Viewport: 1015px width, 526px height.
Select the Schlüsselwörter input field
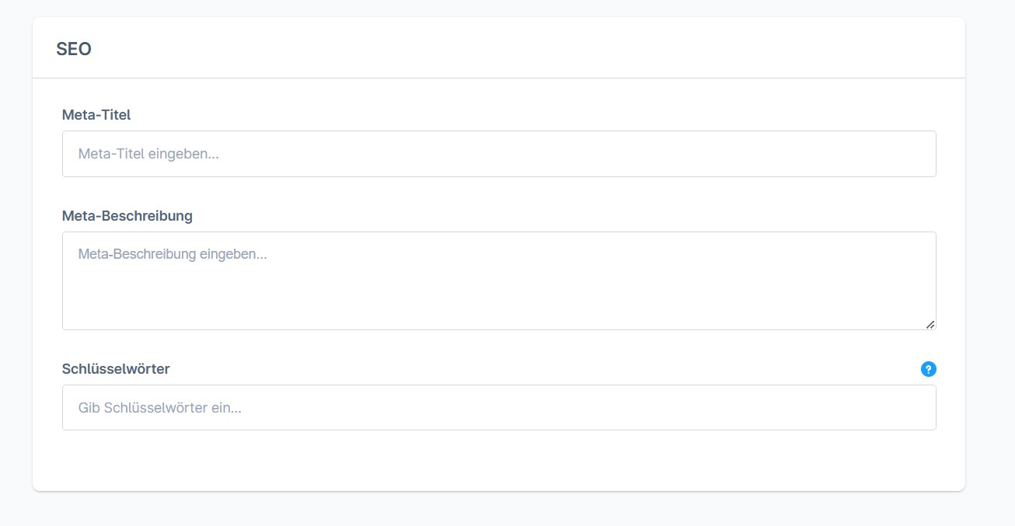pos(499,407)
